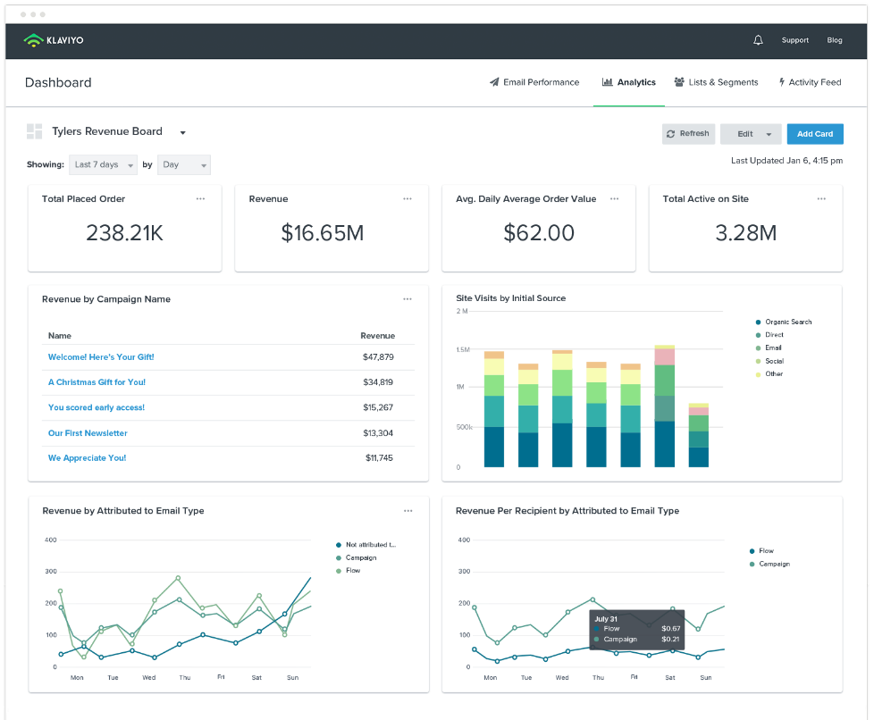
Task: Click the tallest stacked bar in Site Visits
Action: [x=664, y=406]
